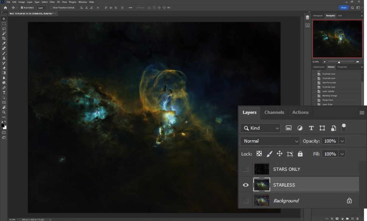The image size is (367, 221).
Task: Click the Navigator zoom in mountains button
Action: tap(357, 62)
